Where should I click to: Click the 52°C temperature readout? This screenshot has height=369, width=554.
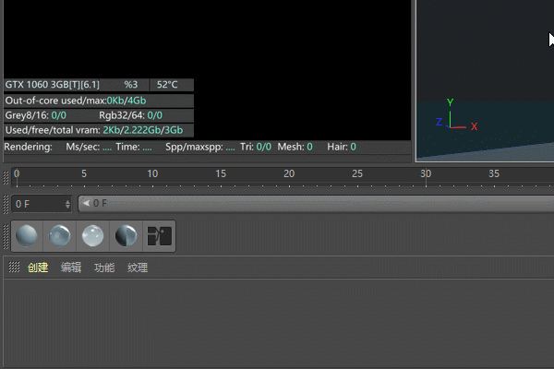(x=167, y=85)
